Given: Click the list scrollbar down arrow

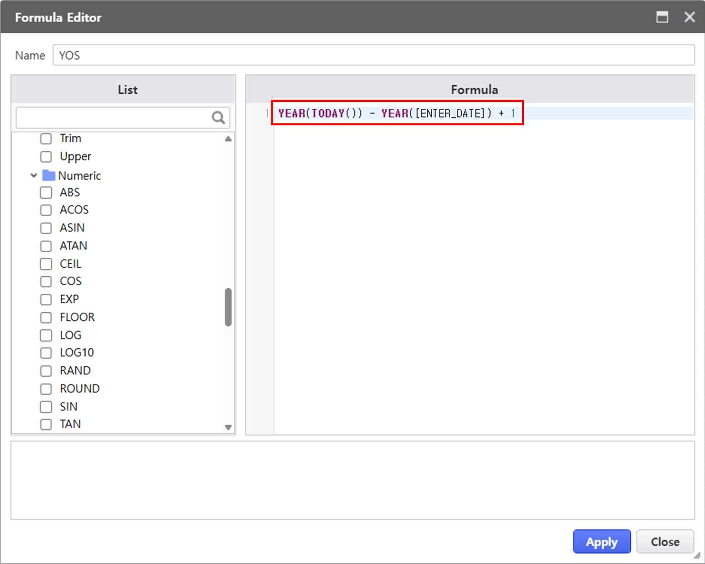Looking at the screenshot, I should [x=228, y=427].
